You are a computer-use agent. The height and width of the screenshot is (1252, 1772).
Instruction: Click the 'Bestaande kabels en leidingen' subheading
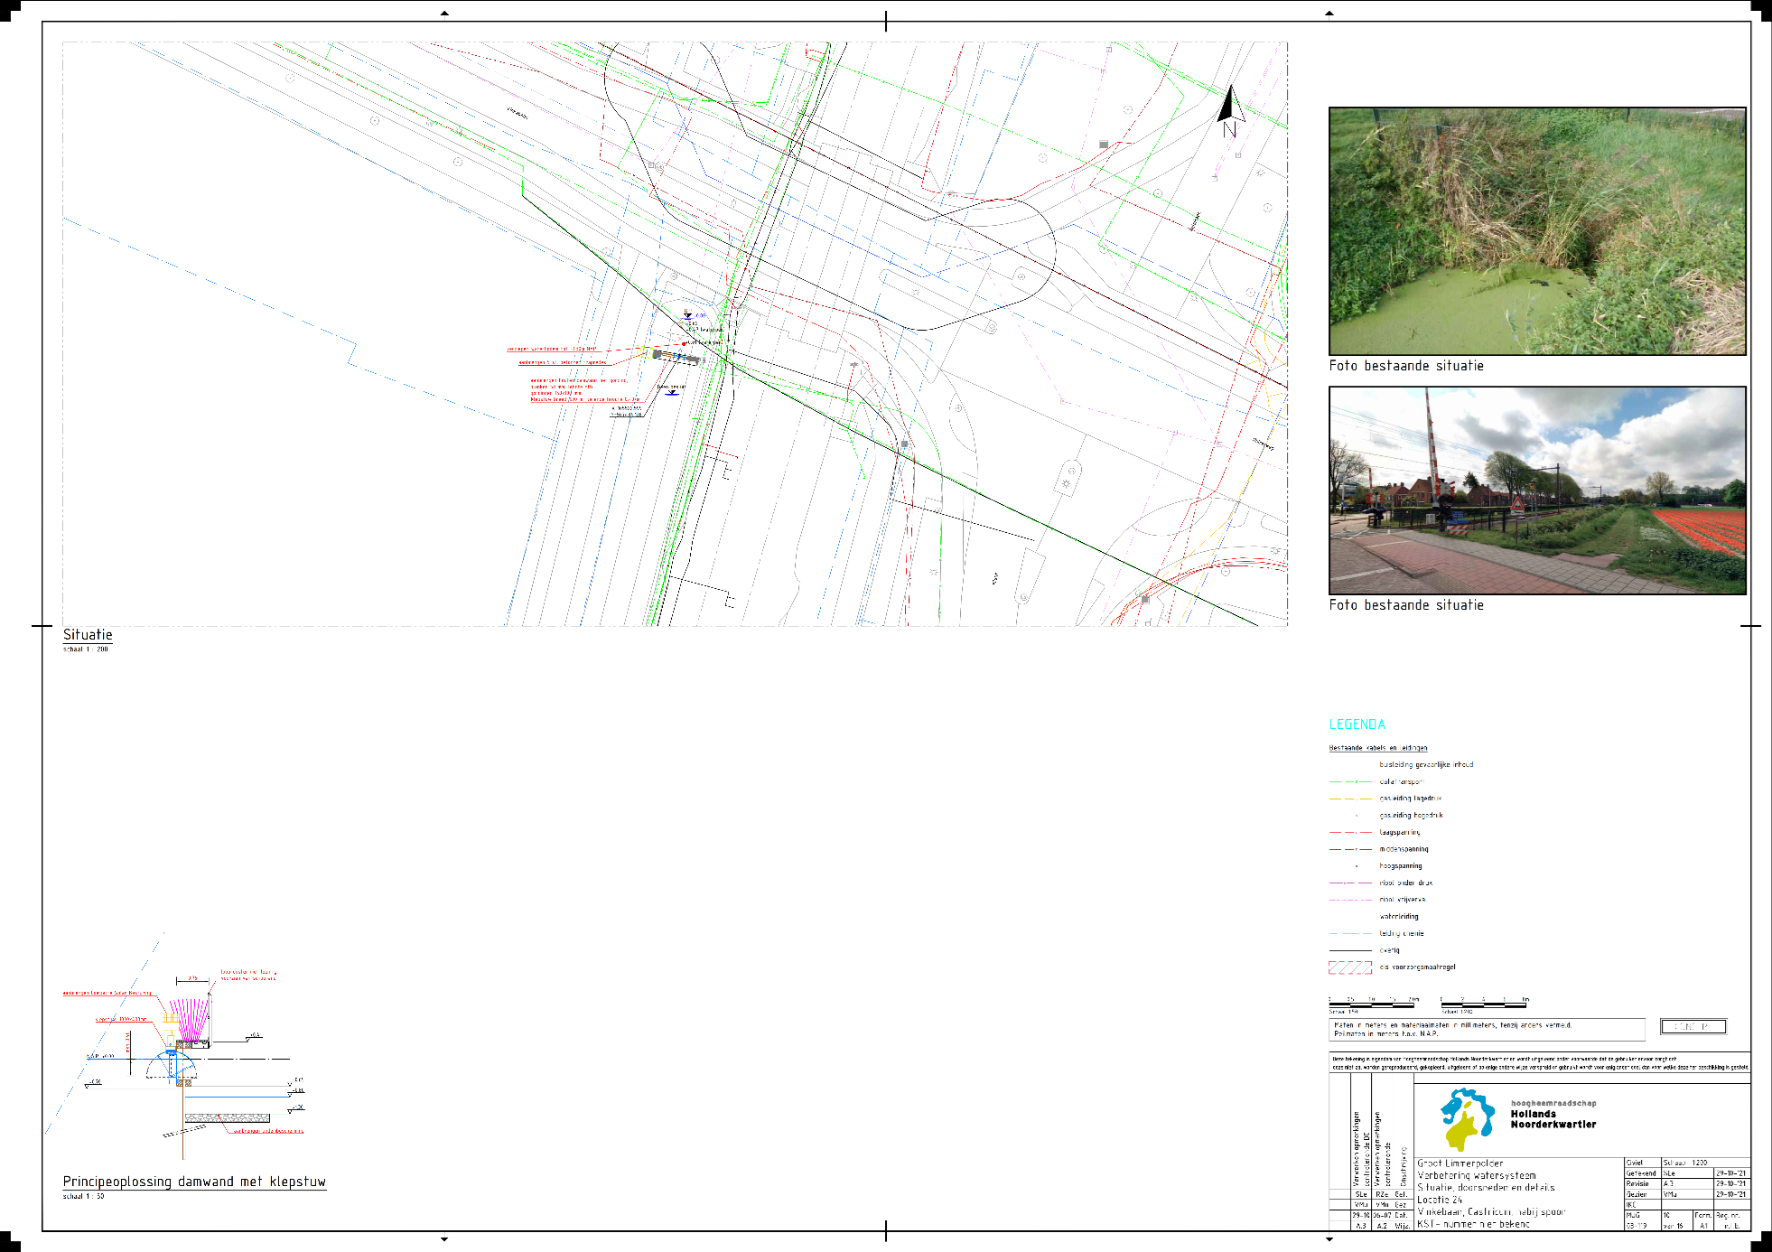point(1378,748)
